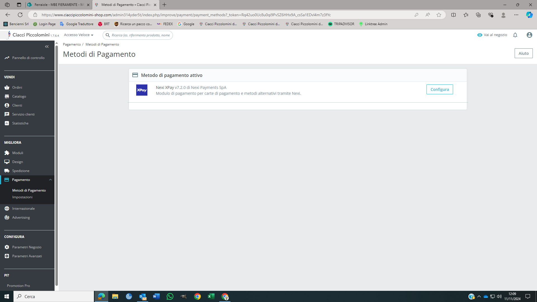Open Statistiche in the sidebar
Image resolution: width=537 pixels, height=302 pixels.
(x=20, y=123)
